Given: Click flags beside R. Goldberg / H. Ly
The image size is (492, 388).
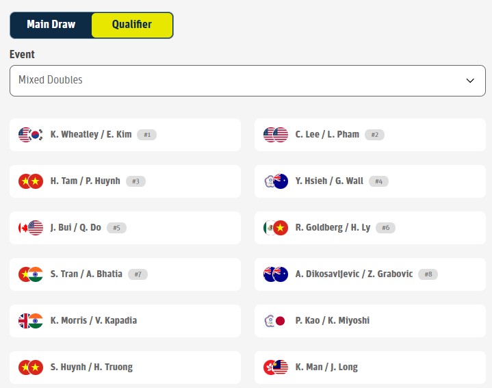Looking at the screenshot, I should click(x=276, y=228).
